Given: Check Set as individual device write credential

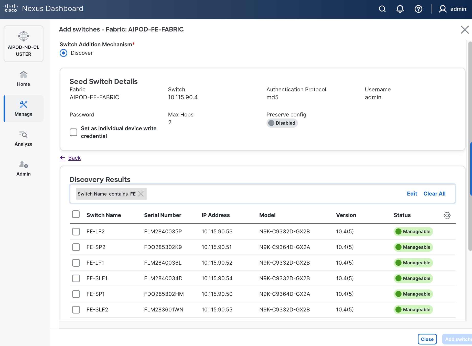Looking at the screenshot, I should tap(73, 132).
